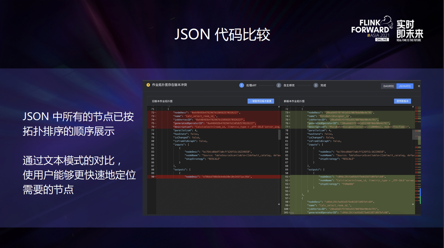The height and width of the screenshot is (248, 444).
Task: Click the 一键复用旧版本配置 button
Action: pos(261,101)
